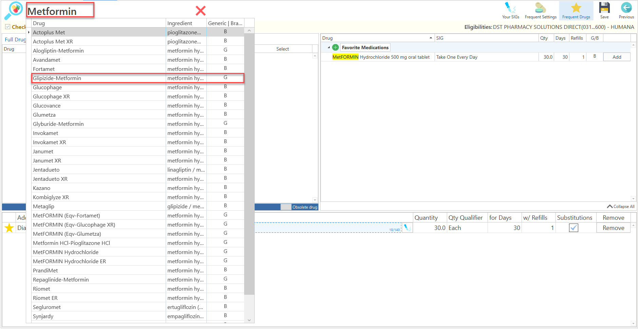Select Synjardy drug row
Image resolution: width=638 pixels, height=329 pixels.
138,316
